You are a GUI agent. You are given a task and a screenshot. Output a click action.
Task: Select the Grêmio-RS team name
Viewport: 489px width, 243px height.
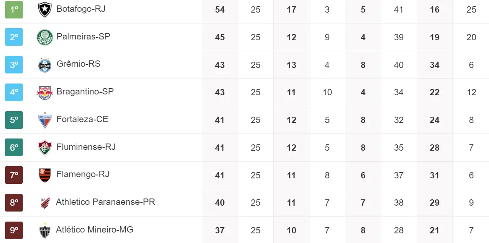tap(78, 64)
